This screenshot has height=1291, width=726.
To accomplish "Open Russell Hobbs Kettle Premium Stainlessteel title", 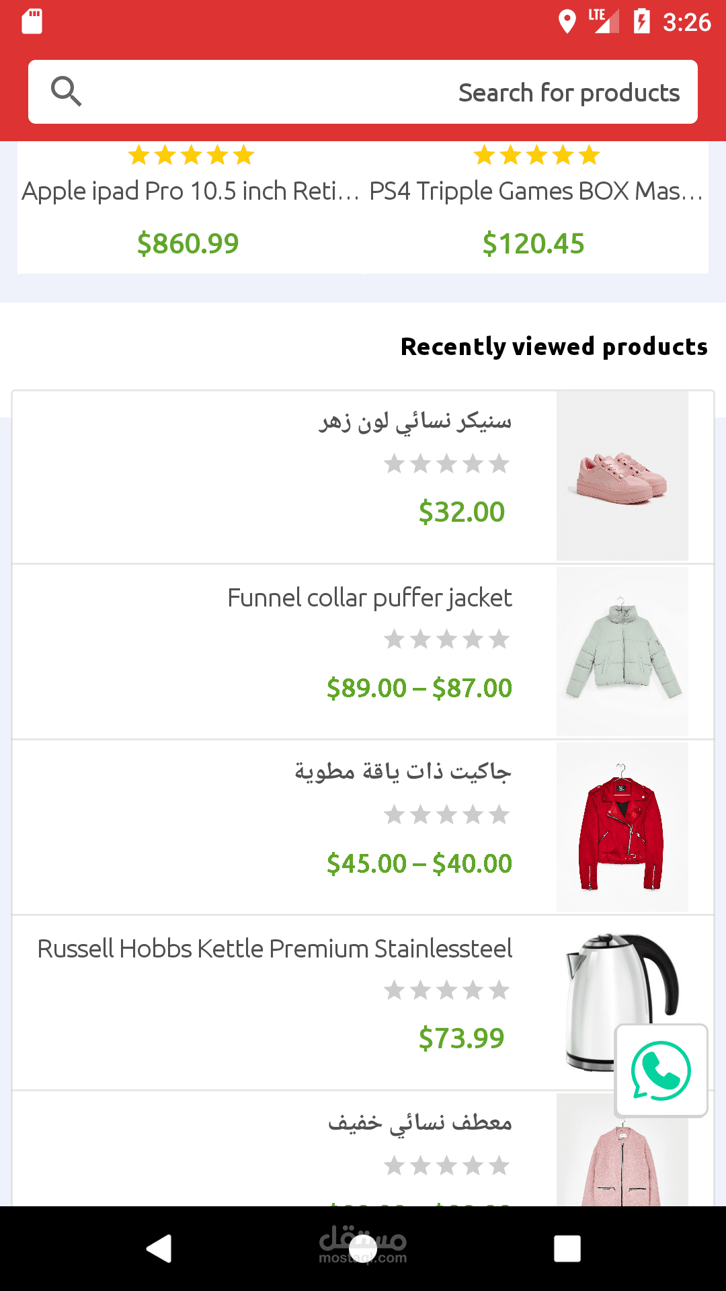I will (x=274, y=949).
